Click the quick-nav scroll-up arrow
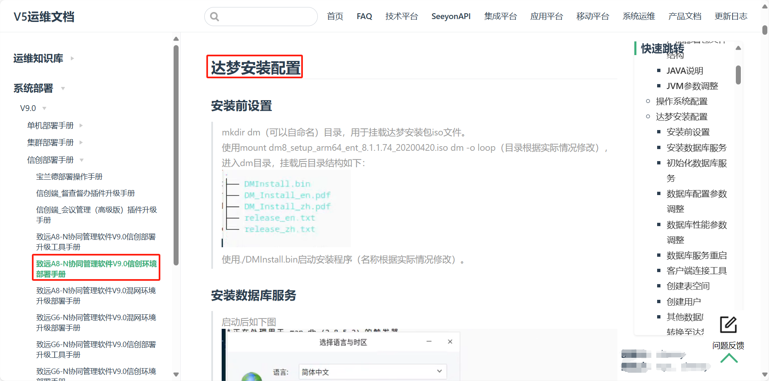 738,48
